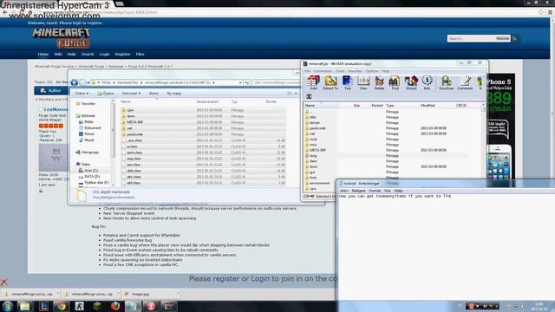This screenshot has height=312, width=555.
Task: Open the Explorer view options dropdown arrow
Action: click(x=296, y=94)
